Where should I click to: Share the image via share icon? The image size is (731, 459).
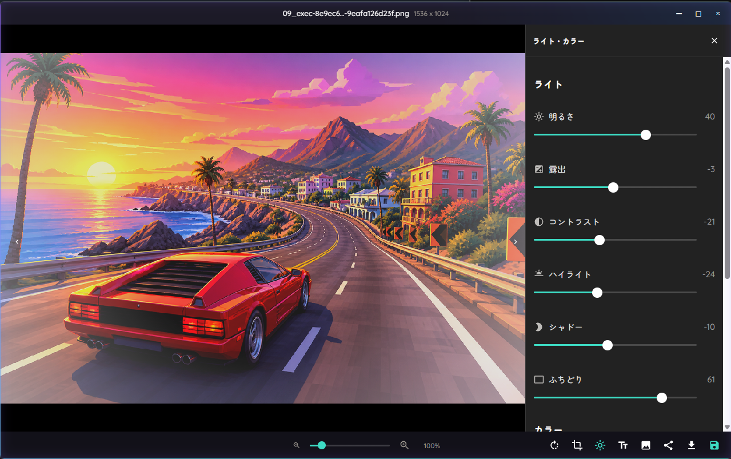pyautogui.click(x=669, y=445)
